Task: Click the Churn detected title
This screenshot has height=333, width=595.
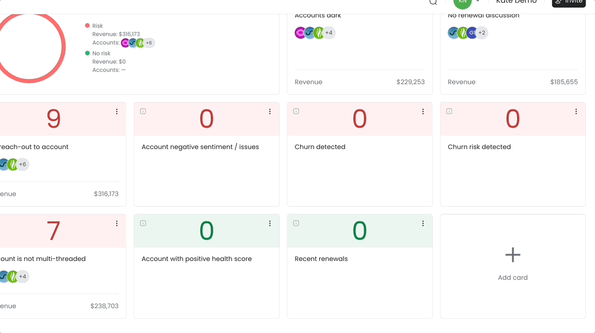Action: coord(320,147)
